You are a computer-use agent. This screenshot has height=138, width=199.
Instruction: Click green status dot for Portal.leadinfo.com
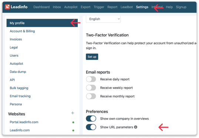(x=73, y=122)
